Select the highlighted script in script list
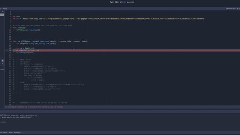Viewport: 240px width, 135px height. (2, 15)
